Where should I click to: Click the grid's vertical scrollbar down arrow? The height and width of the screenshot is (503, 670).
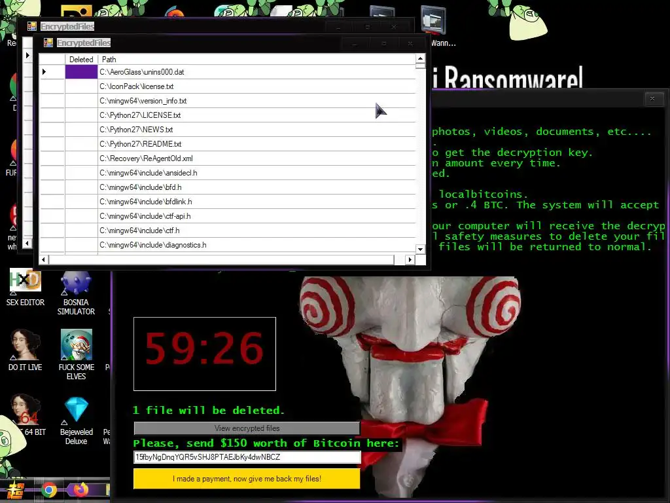[421, 249]
